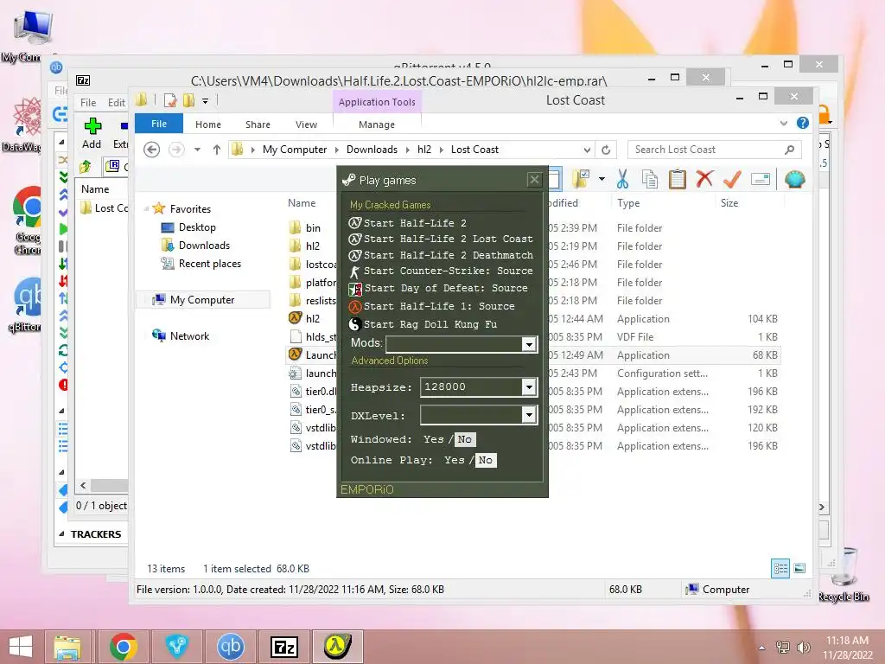Switch to the Share ribbon tab
Viewport: 885px width, 664px height.
coord(258,124)
